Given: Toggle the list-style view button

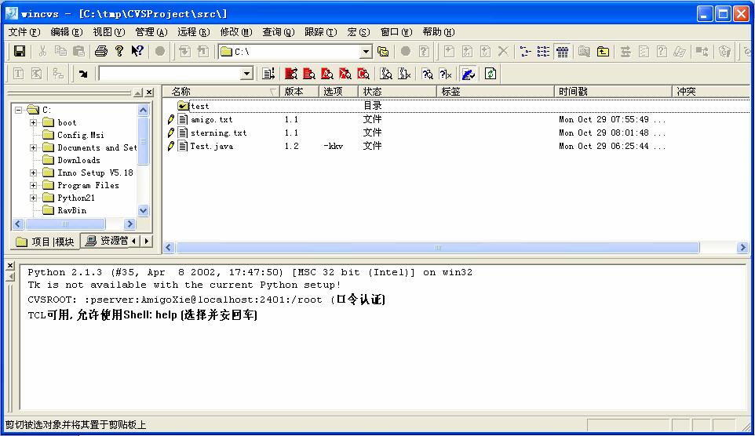Looking at the screenshot, I should [544, 52].
